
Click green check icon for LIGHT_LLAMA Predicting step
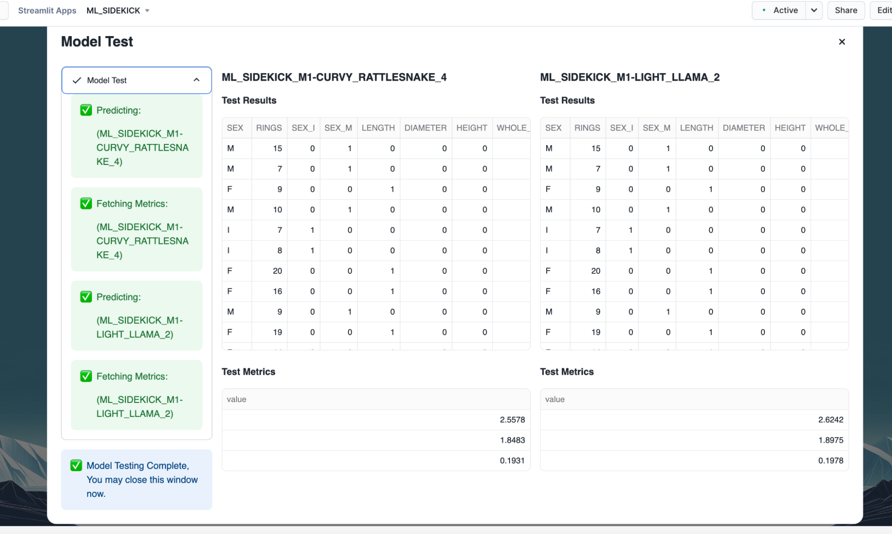click(86, 297)
